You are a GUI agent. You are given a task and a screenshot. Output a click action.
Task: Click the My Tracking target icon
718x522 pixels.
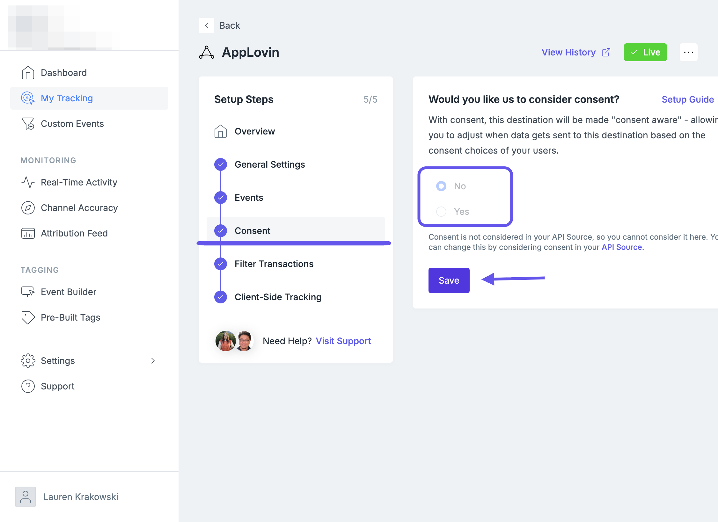pyautogui.click(x=28, y=98)
